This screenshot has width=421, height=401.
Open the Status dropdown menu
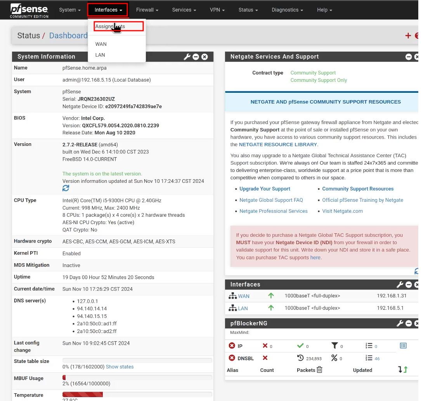click(x=248, y=10)
